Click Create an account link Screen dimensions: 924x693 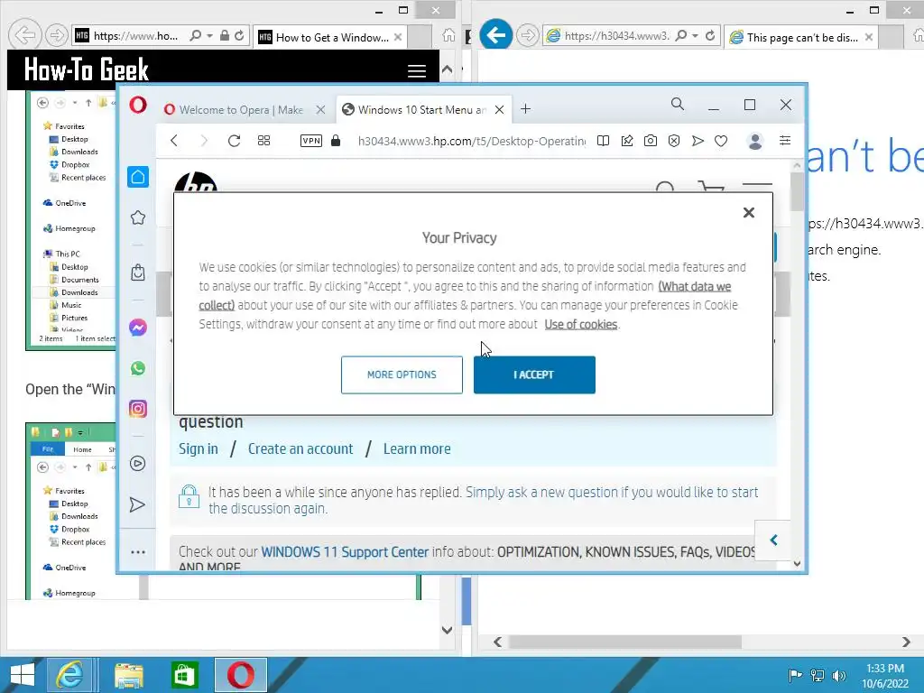pyautogui.click(x=300, y=449)
